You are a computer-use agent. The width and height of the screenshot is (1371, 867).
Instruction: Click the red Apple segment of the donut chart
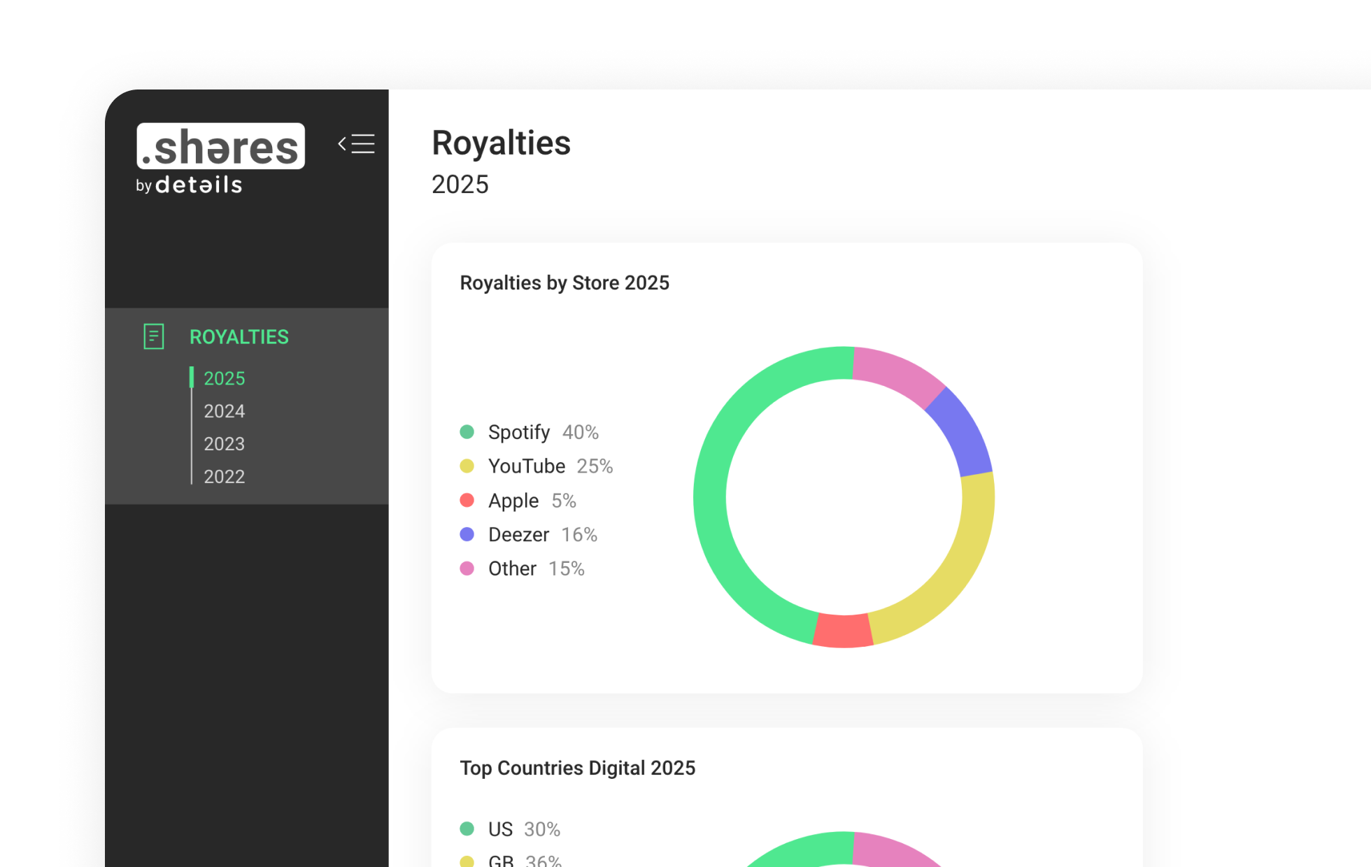(x=844, y=631)
